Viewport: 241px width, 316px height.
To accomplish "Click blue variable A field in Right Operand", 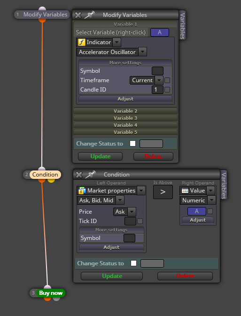I will point(197,211).
